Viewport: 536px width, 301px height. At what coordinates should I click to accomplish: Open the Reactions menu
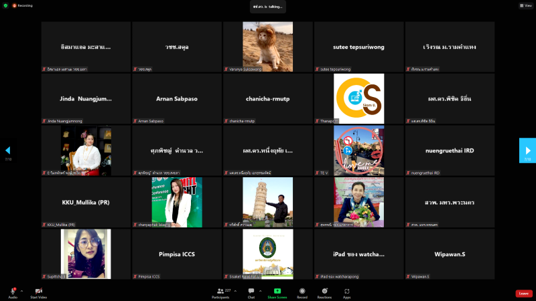coord(324,292)
